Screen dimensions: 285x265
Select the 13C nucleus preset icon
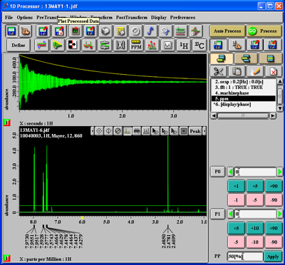[199, 45]
